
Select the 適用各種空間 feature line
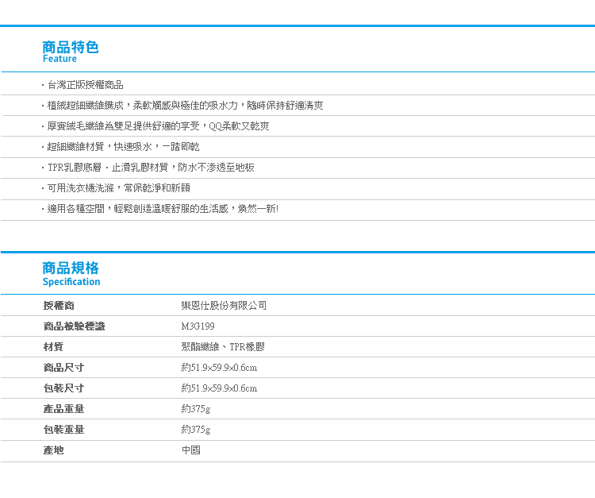[161, 209]
